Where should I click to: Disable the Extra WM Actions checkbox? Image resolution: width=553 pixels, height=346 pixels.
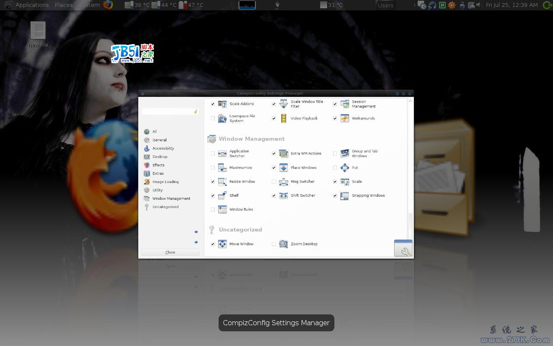pyautogui.click(x=274, y=154)
